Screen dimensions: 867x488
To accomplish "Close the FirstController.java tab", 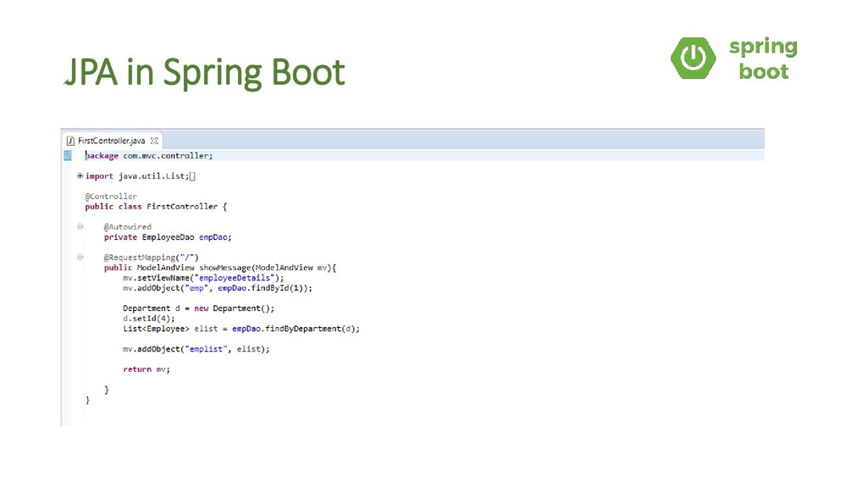I will tap(154, 141).
